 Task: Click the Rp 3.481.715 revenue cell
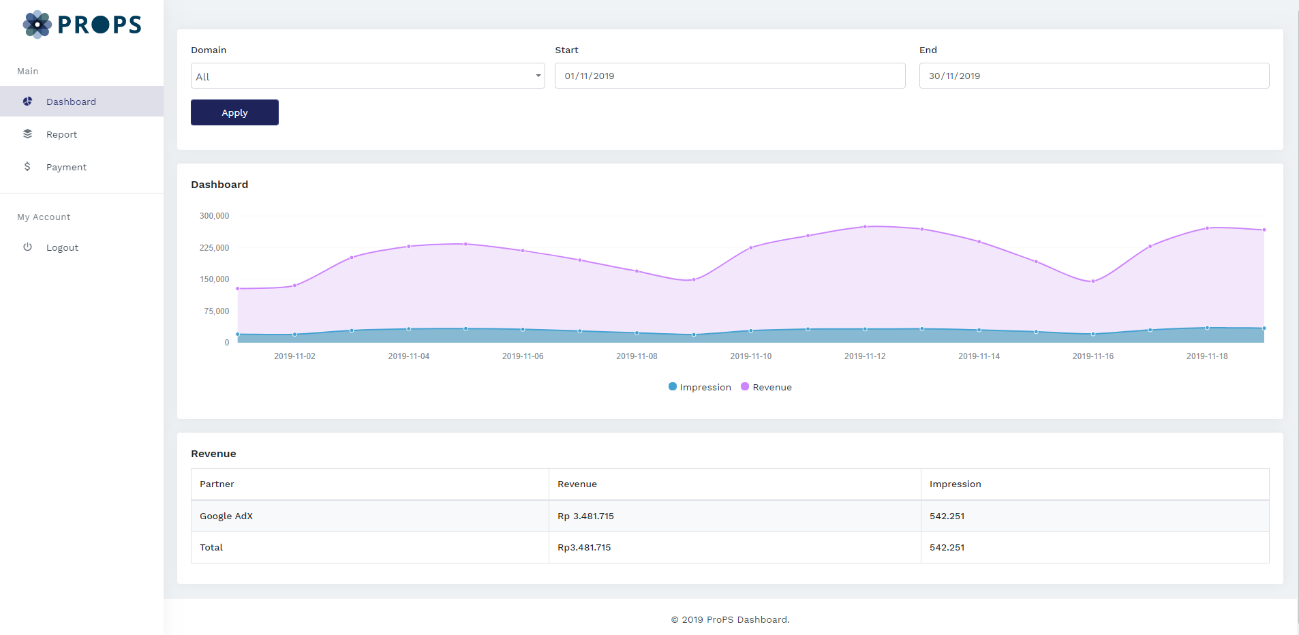tap(735, 516)
